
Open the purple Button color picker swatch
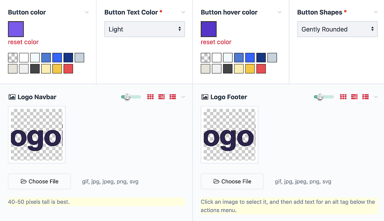coord(16,29)
